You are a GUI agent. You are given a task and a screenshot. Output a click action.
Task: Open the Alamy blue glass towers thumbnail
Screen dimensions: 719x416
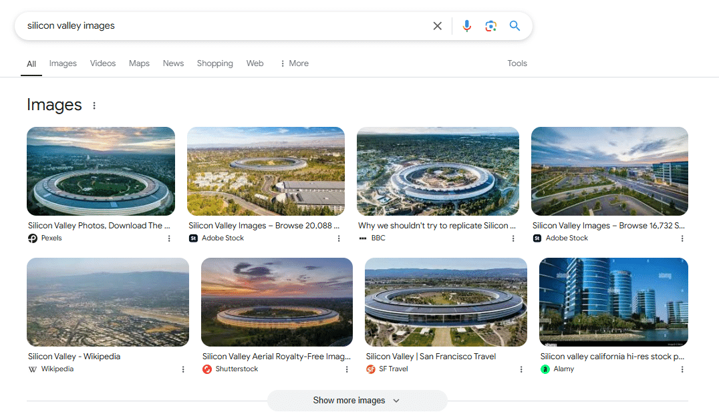click(613, 302)
